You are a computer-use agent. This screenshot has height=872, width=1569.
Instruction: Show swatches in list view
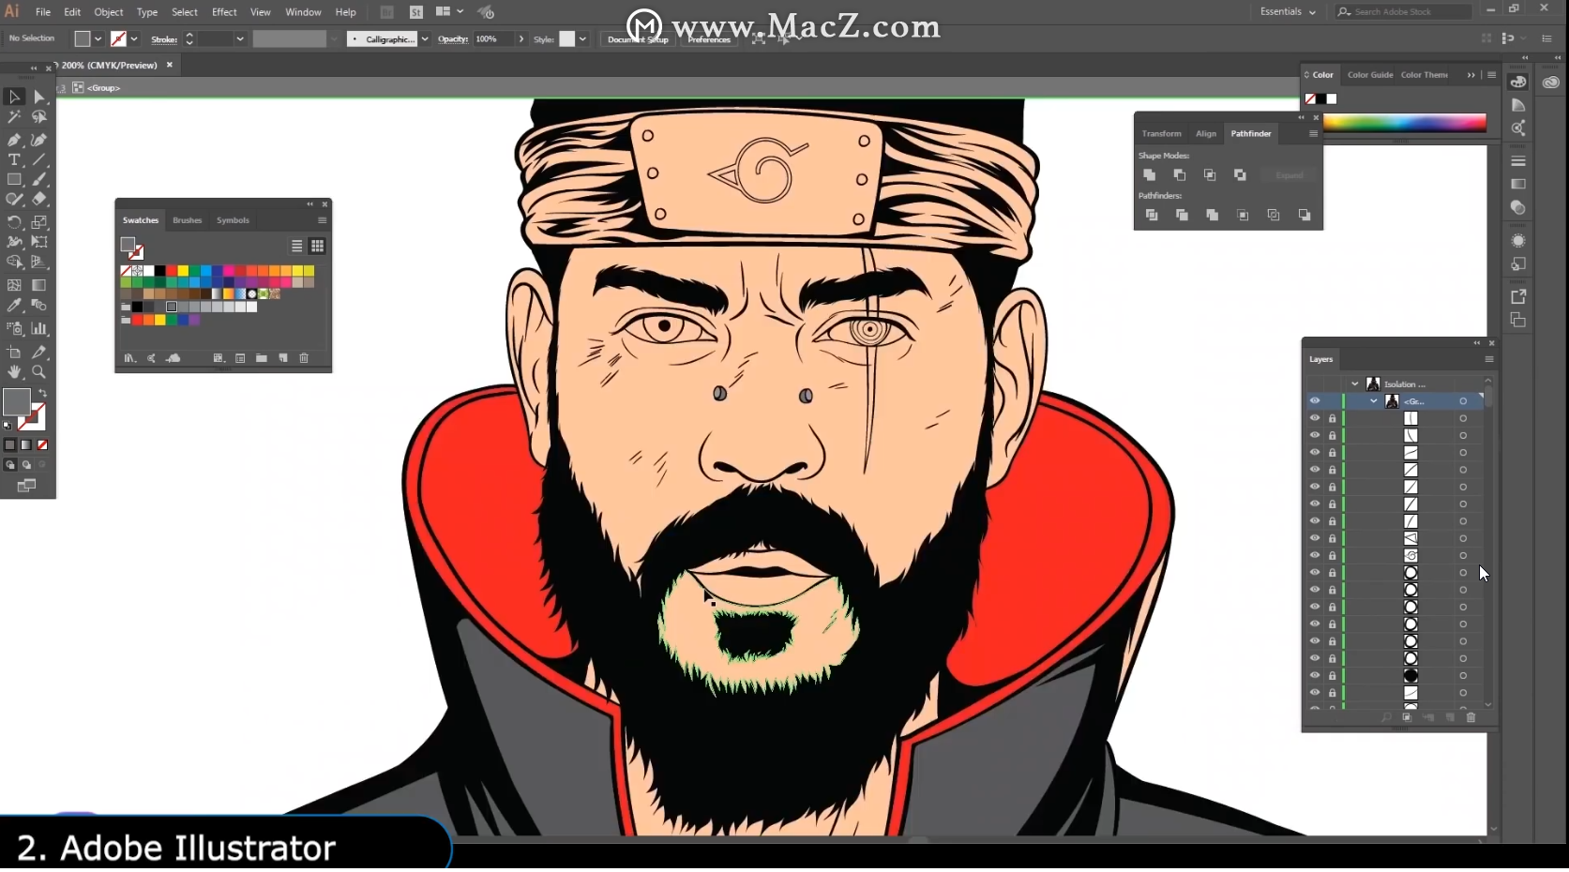point(296,246)
